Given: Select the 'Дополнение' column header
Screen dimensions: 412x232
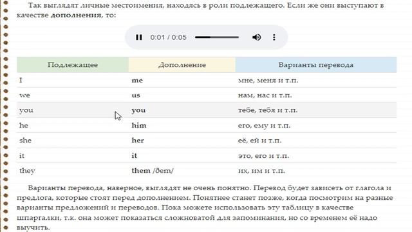Looking at the screenshot, I should 182,64.
